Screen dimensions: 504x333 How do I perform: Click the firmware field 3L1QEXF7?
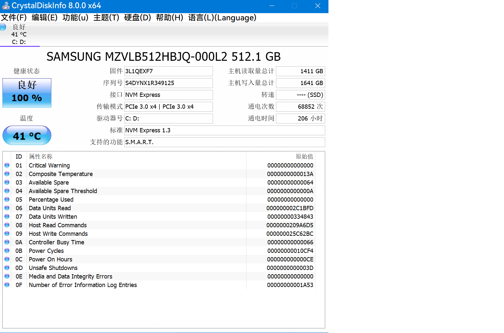point(169,71)
